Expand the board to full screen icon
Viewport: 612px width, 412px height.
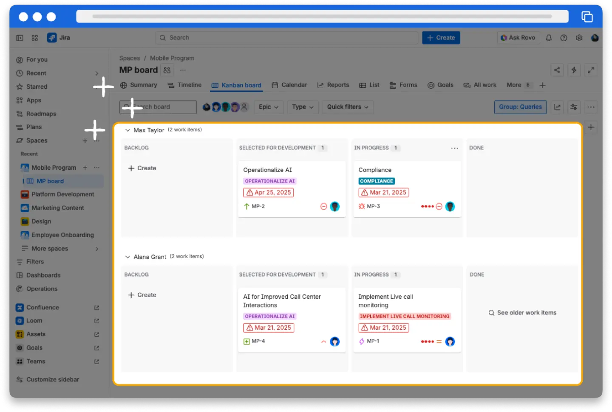(x=591, y=70)
